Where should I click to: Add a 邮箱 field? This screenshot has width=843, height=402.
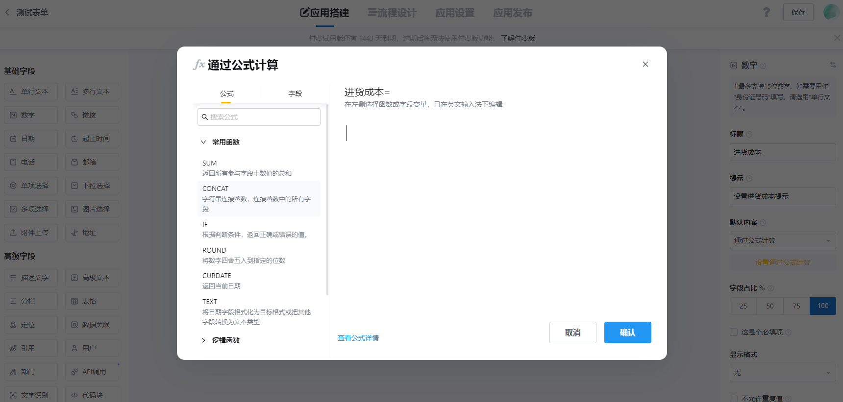click(x=92, y=162)
